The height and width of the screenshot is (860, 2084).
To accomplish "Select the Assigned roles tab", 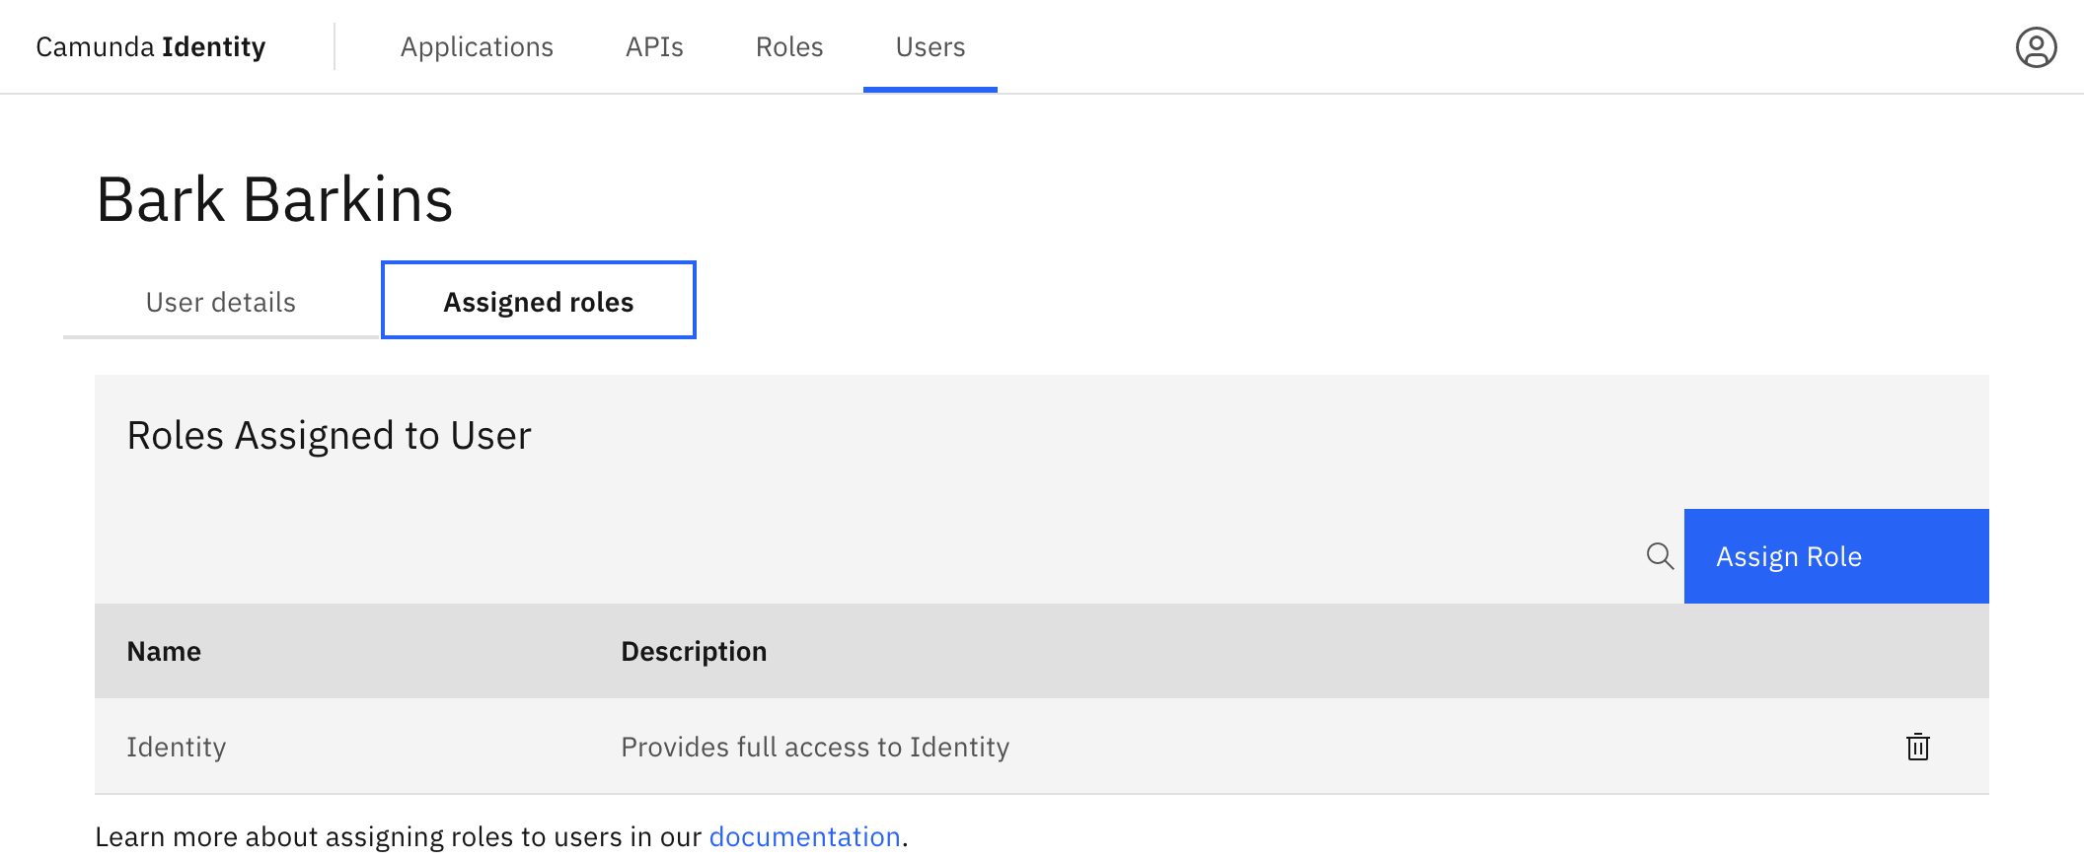I will point(539,301).
